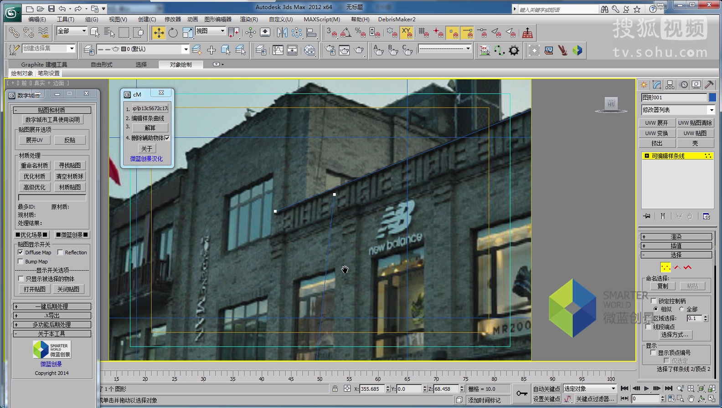Click the Mirror tool icon

[x=282, y=32]
